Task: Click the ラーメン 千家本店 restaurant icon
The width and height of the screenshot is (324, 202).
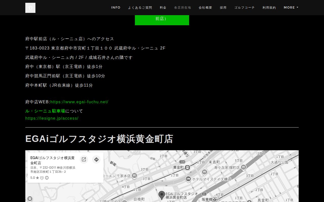Action: tap(134, 176)
